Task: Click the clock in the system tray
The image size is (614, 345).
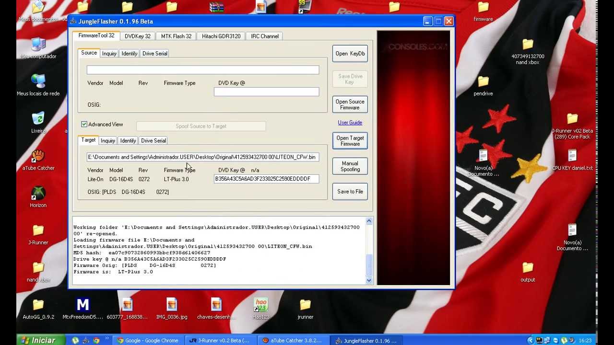Action: 585,341
